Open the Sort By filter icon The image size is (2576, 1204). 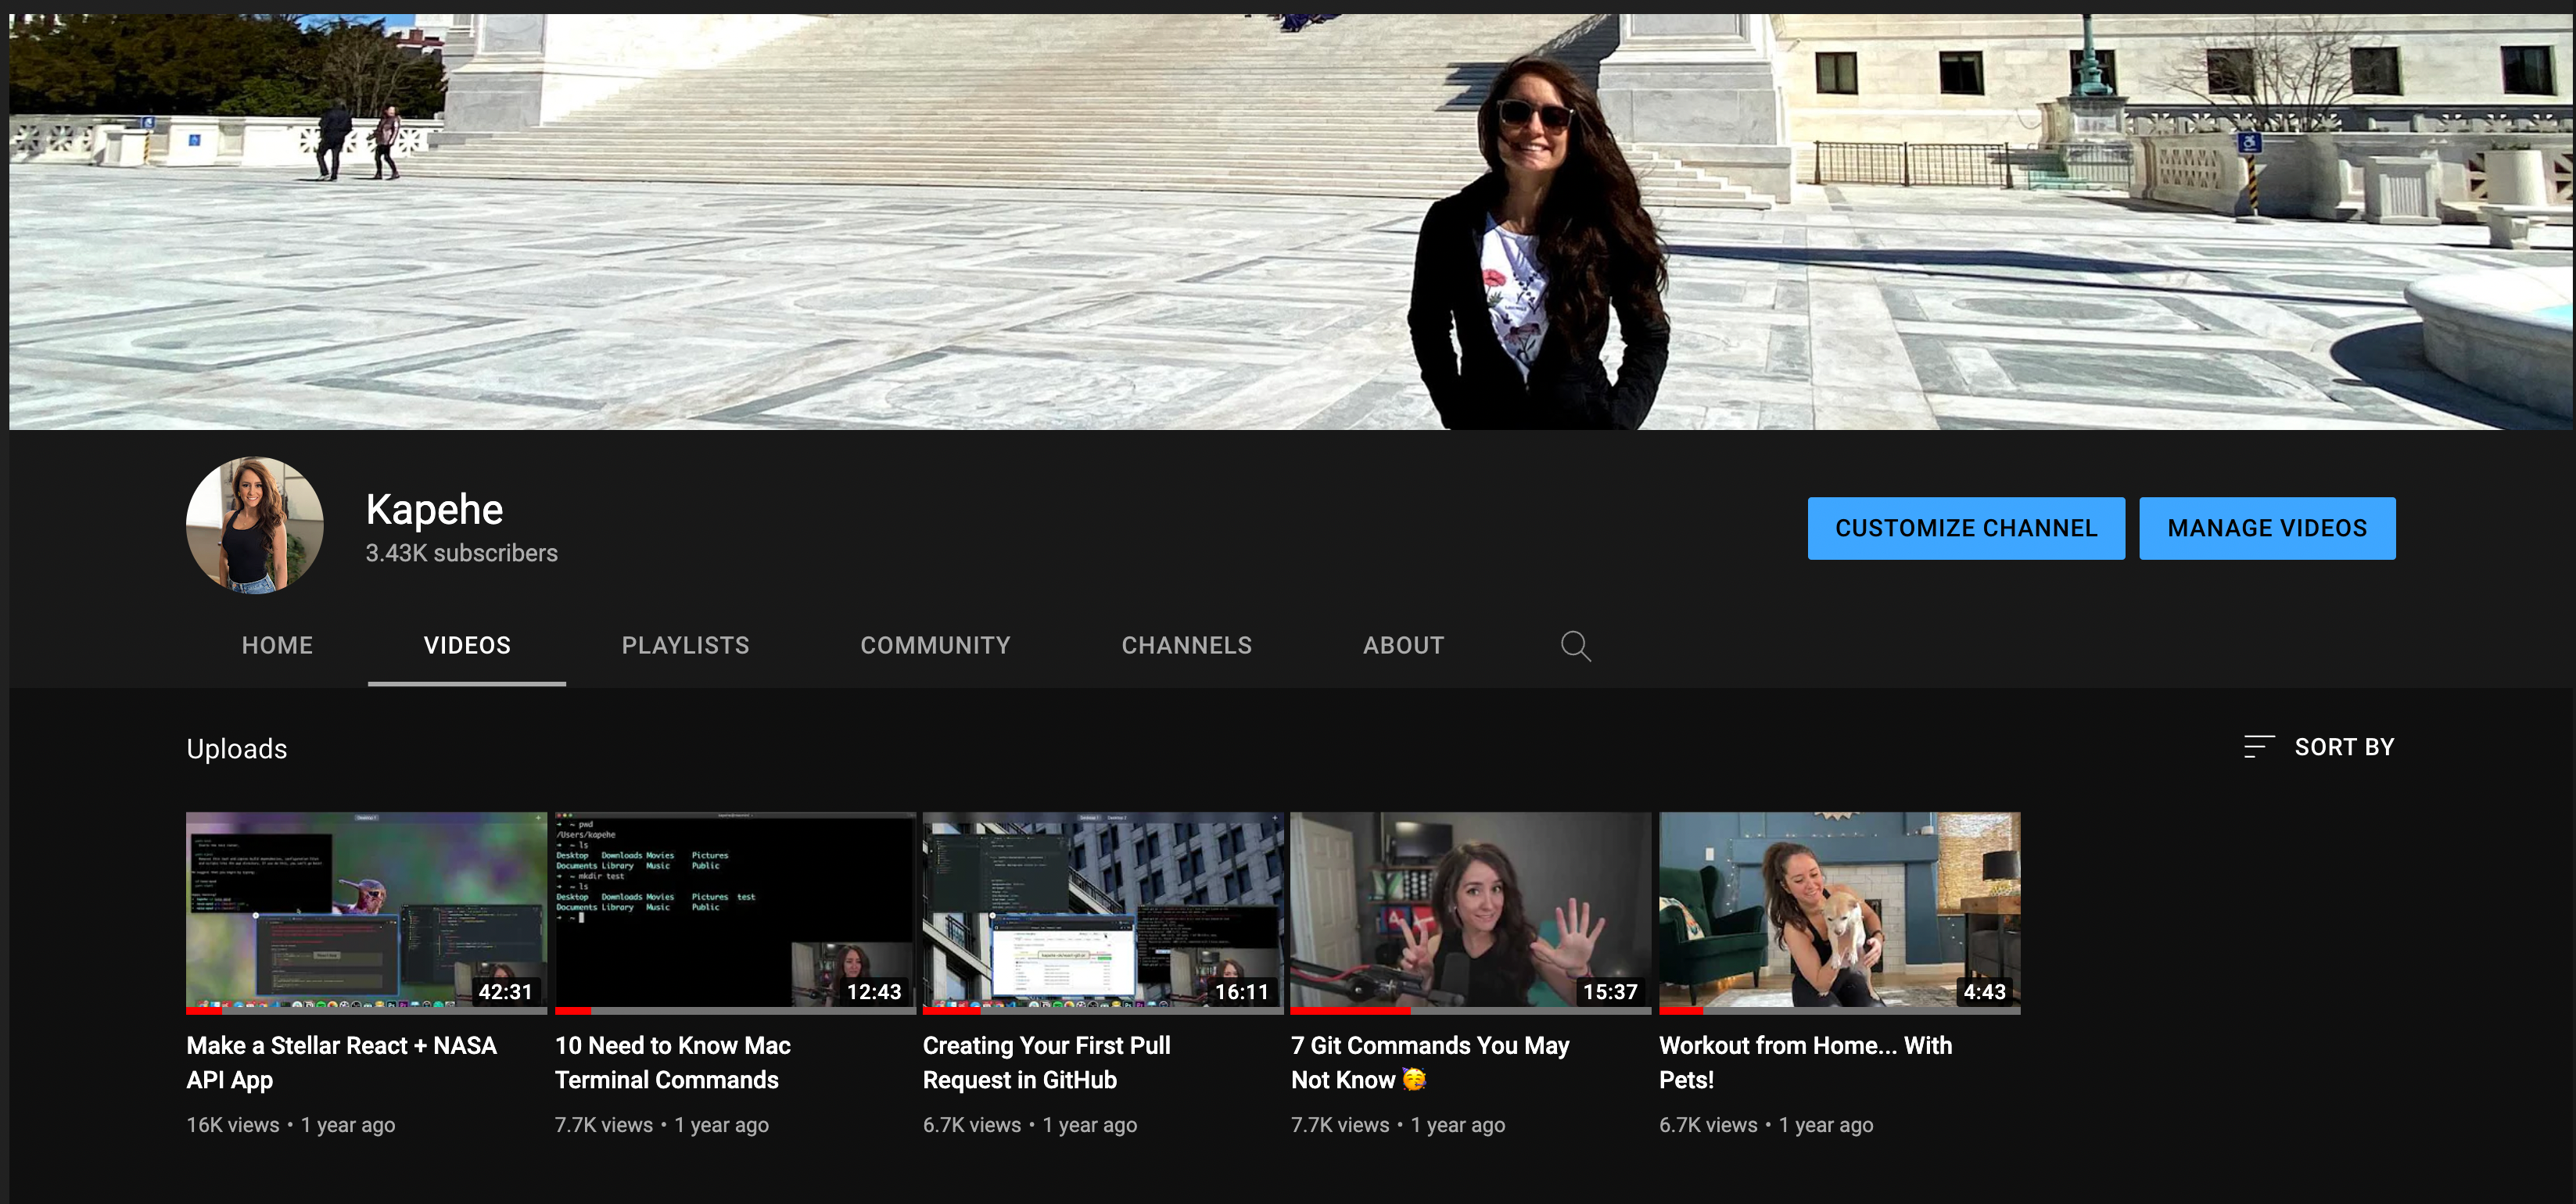click(2258, 747)
